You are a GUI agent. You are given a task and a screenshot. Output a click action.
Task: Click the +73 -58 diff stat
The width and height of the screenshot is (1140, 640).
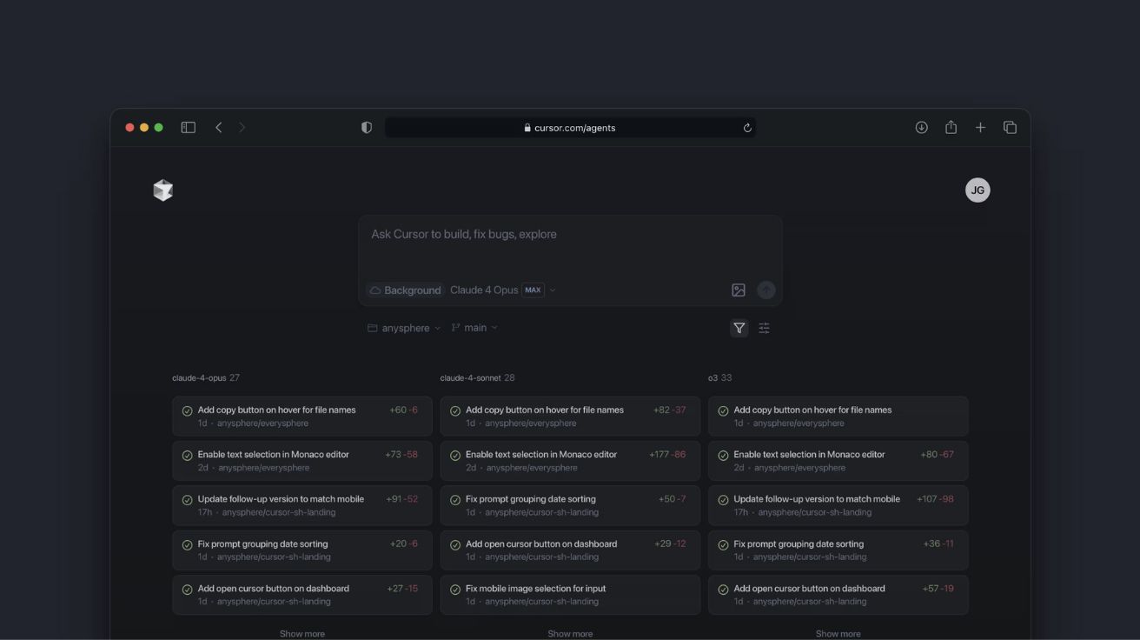pyautogui.click(x=401, y=455)
